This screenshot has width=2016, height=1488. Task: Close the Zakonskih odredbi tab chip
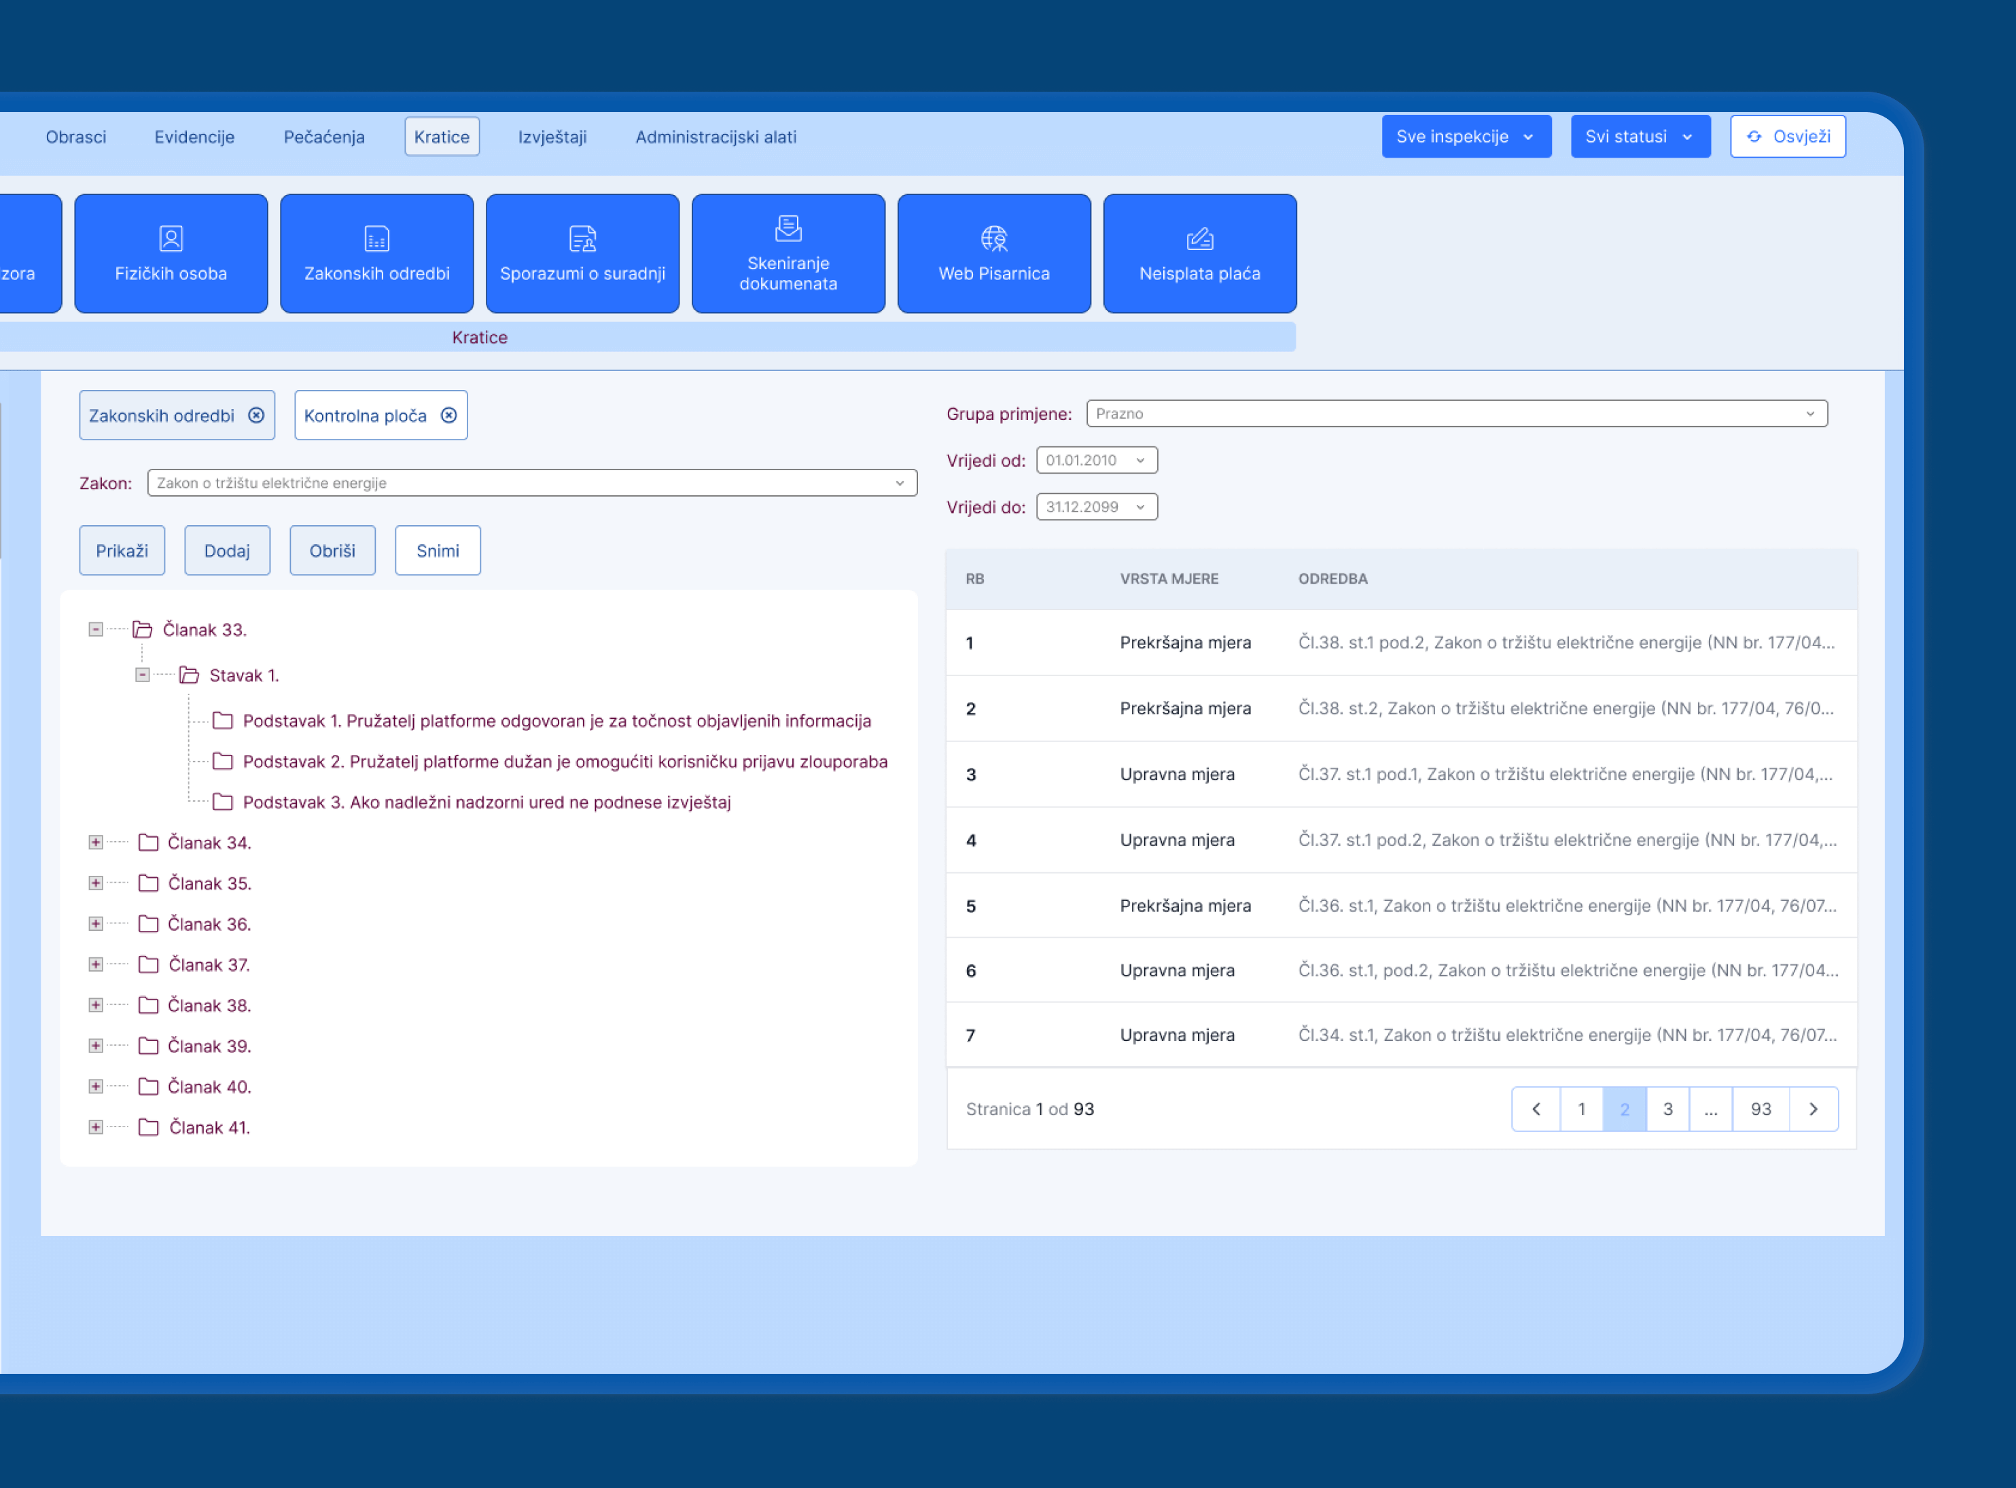coord(257,415)
